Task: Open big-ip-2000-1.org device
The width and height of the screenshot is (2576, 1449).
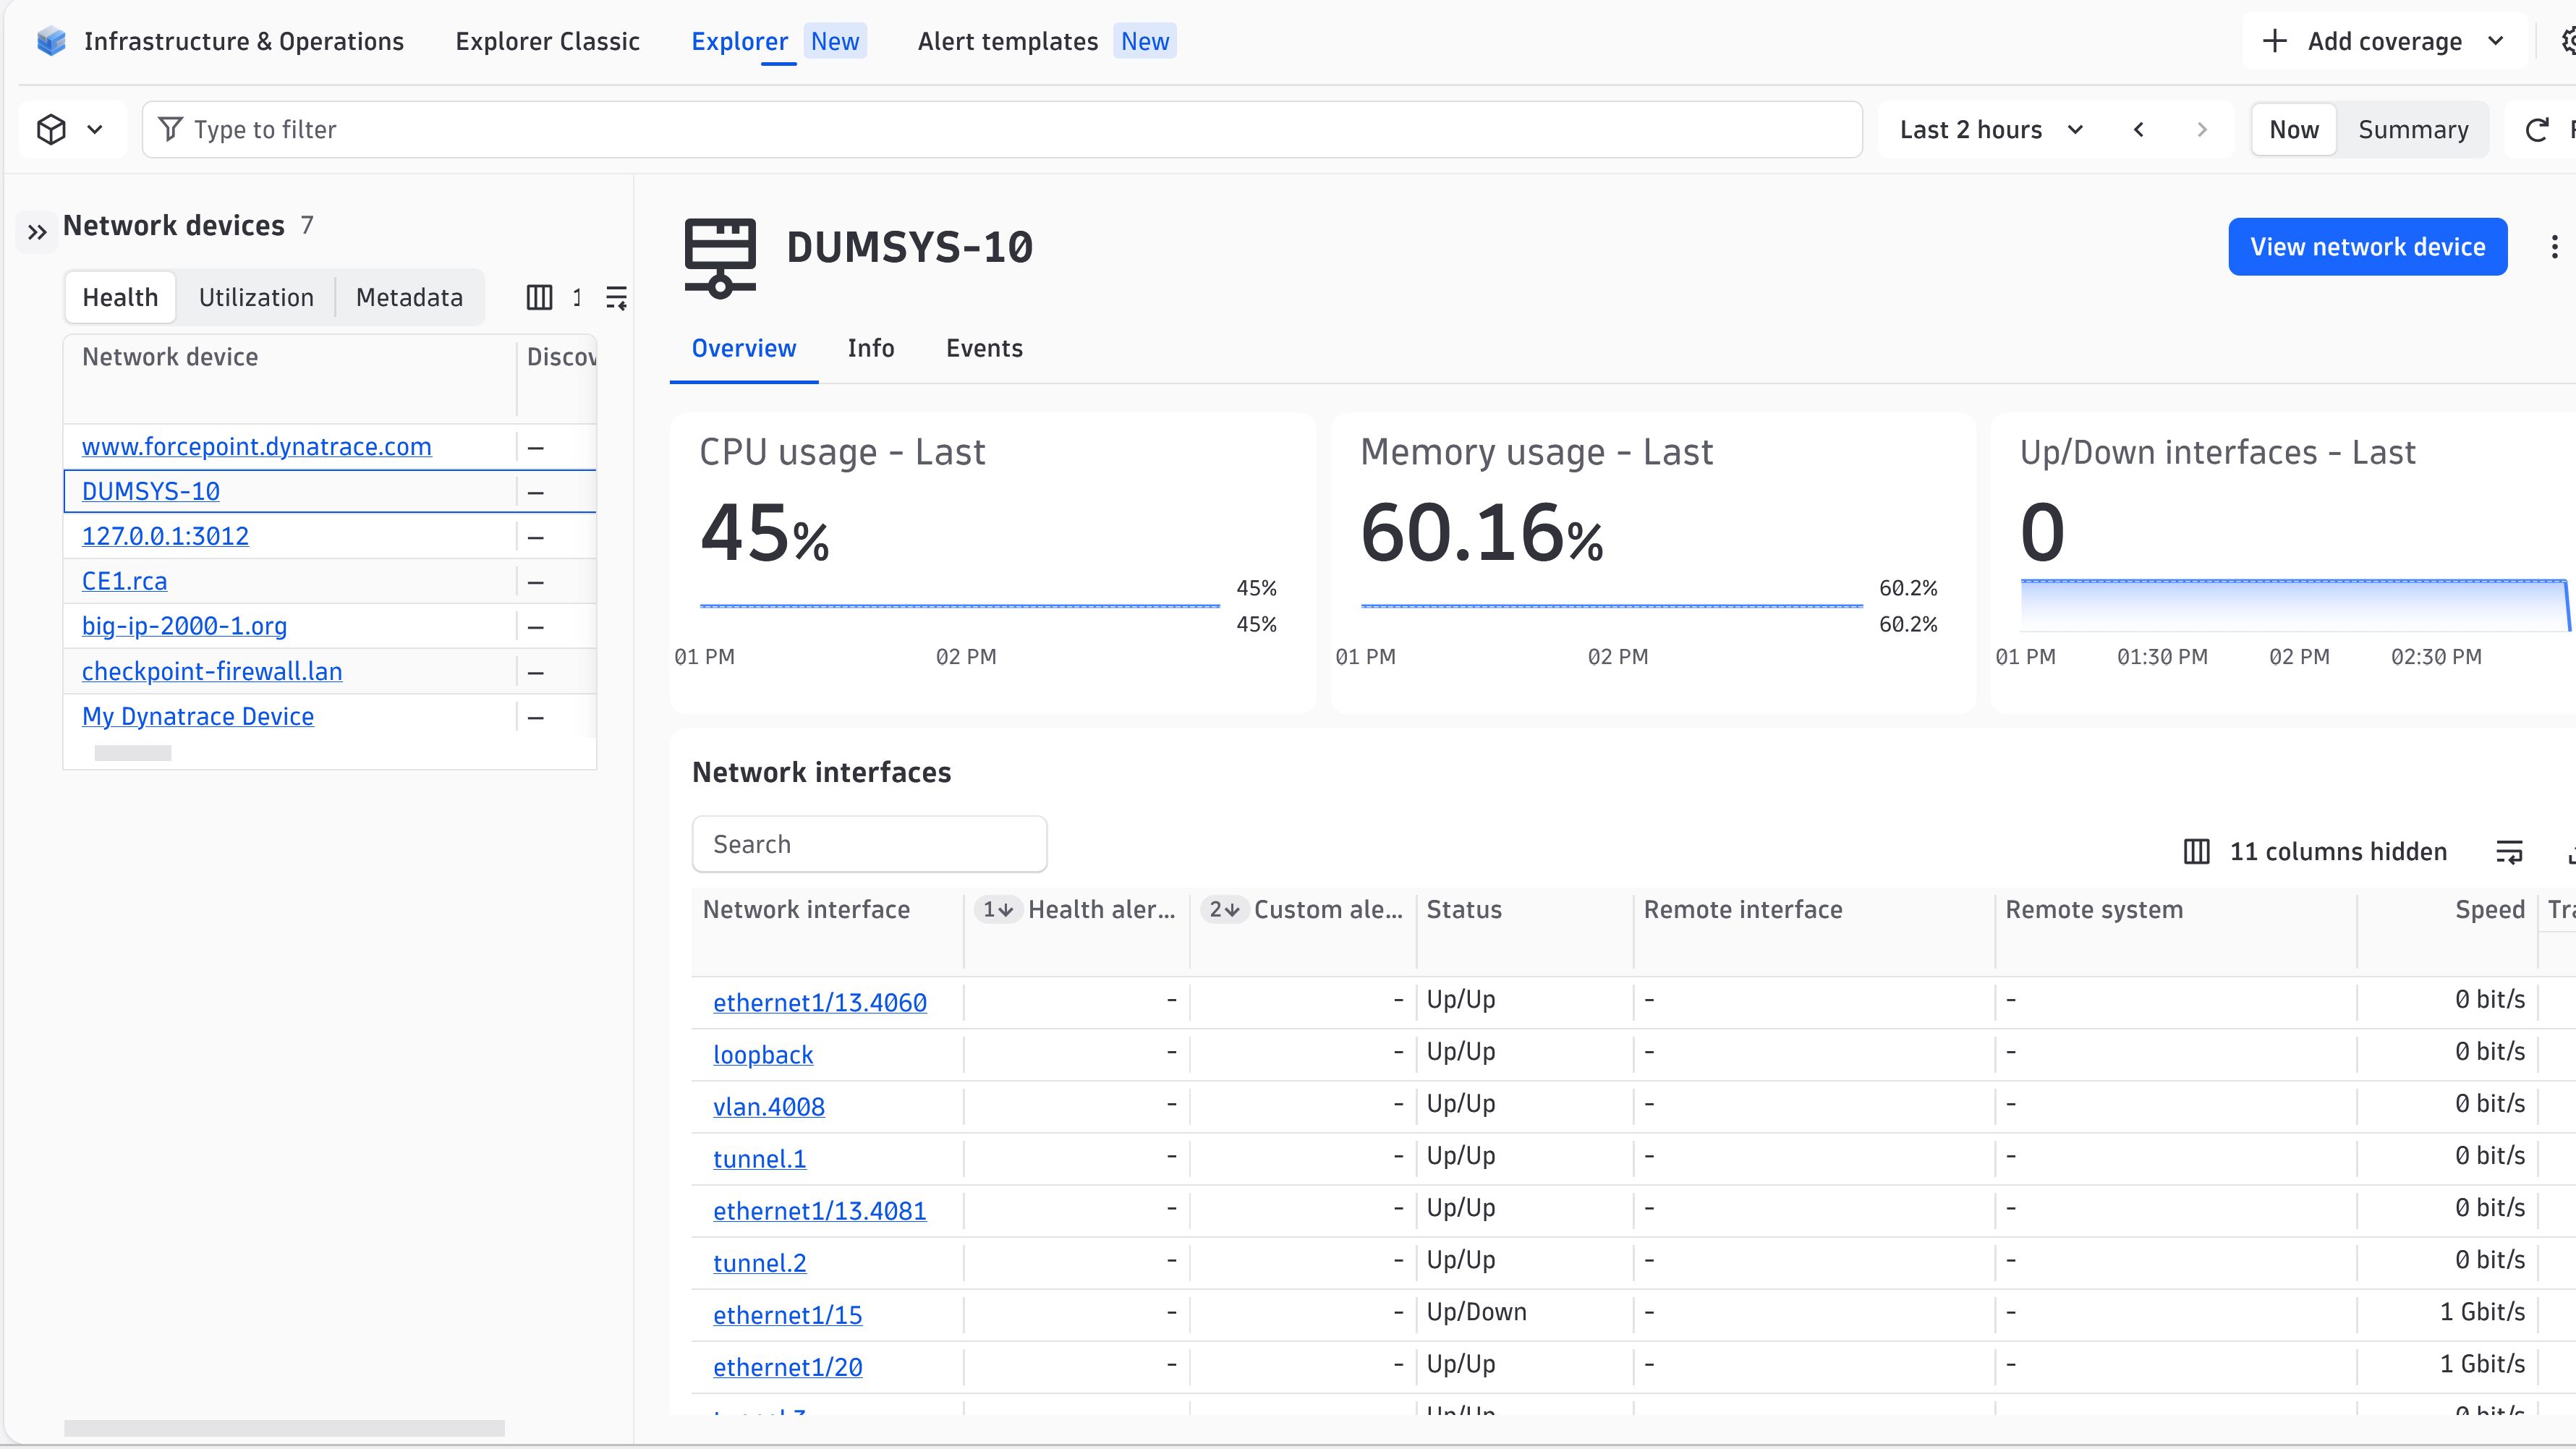Action: pos(184,626)
